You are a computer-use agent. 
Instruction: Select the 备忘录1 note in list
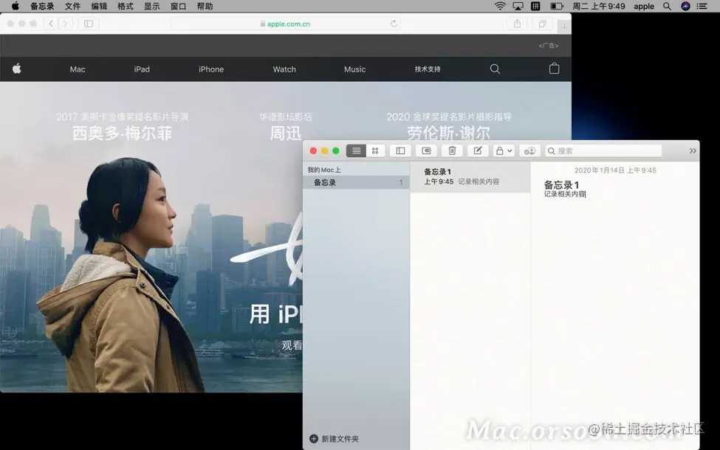click(470, 176)
